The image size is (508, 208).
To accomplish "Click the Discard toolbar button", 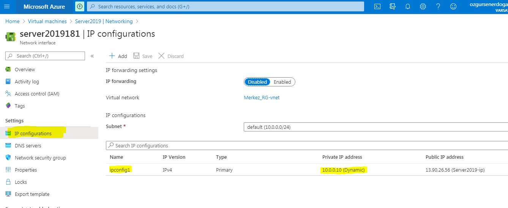I will pos(171,56).
